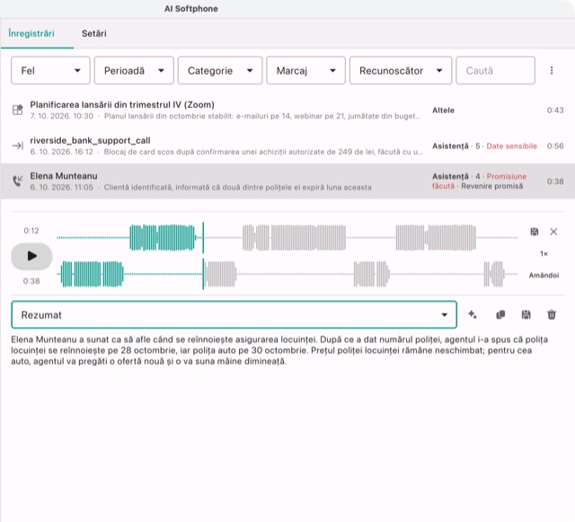This screenshot has width=575, height=522.
Task: Expand the Perioadă filter dropdown
Action: pos(134,70)
